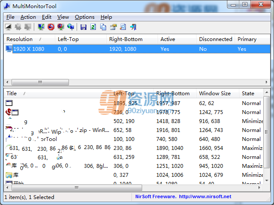Click Move Window To Next Monitor icon
The width and height of the screenshot is (274, 205).
[18, 27]
